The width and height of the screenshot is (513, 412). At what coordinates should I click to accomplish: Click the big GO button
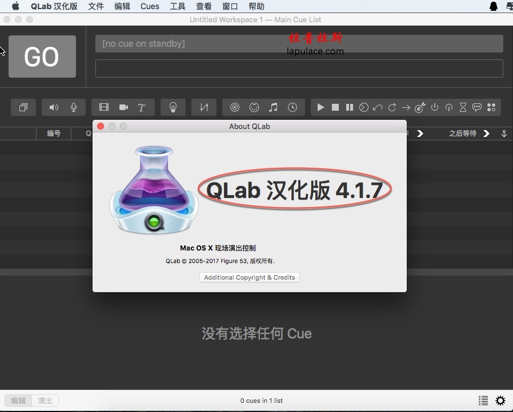[x=42, y=56]
